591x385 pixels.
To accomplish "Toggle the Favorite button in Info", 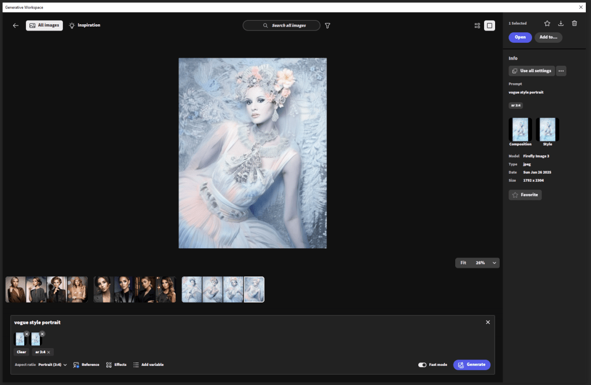I will pyautogui.click(x=525, y=195).
